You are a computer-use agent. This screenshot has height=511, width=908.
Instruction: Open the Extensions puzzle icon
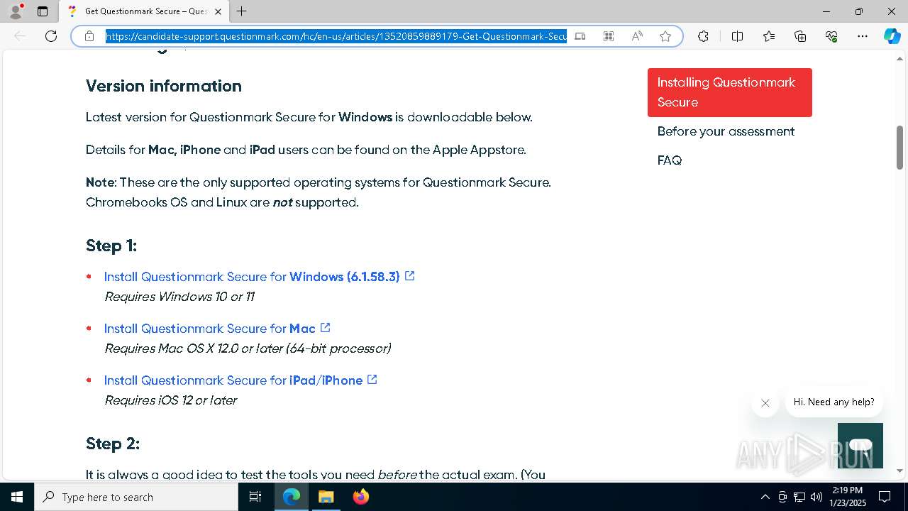pyautogui.click(x=703, y=36)
